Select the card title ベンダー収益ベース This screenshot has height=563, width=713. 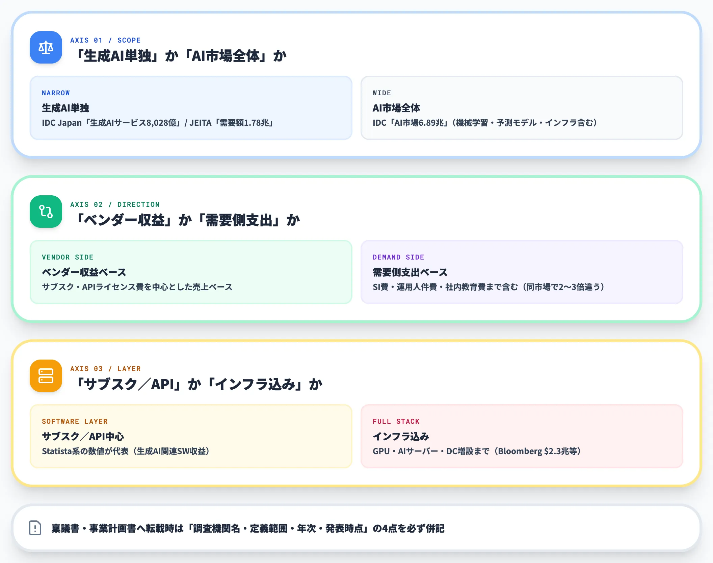click(x=84, y=272)
